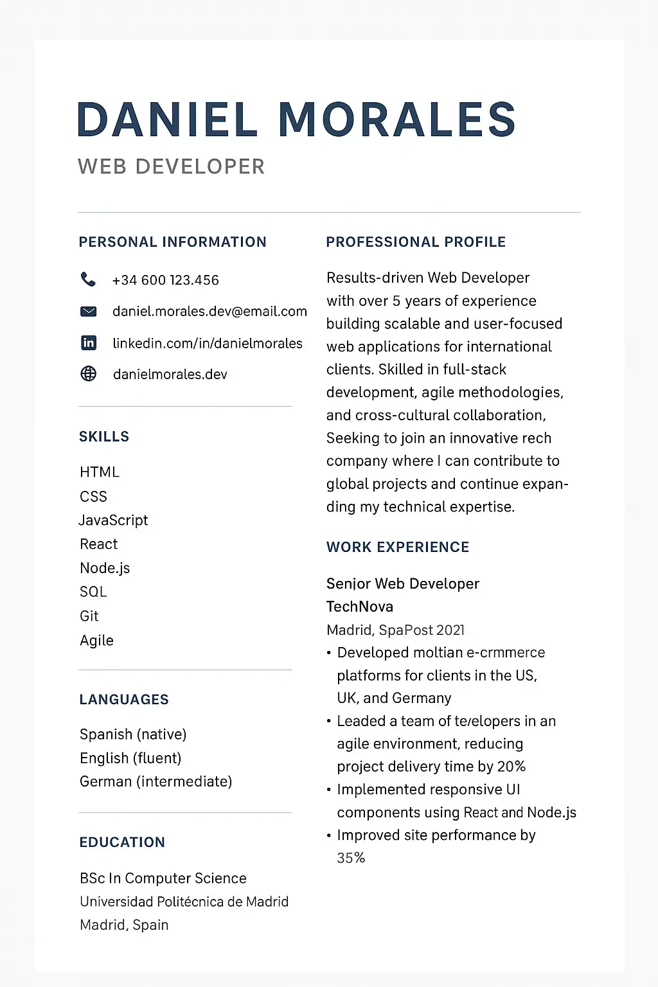Click the daniel.morales.dev@email.com address

coord(209,312)
